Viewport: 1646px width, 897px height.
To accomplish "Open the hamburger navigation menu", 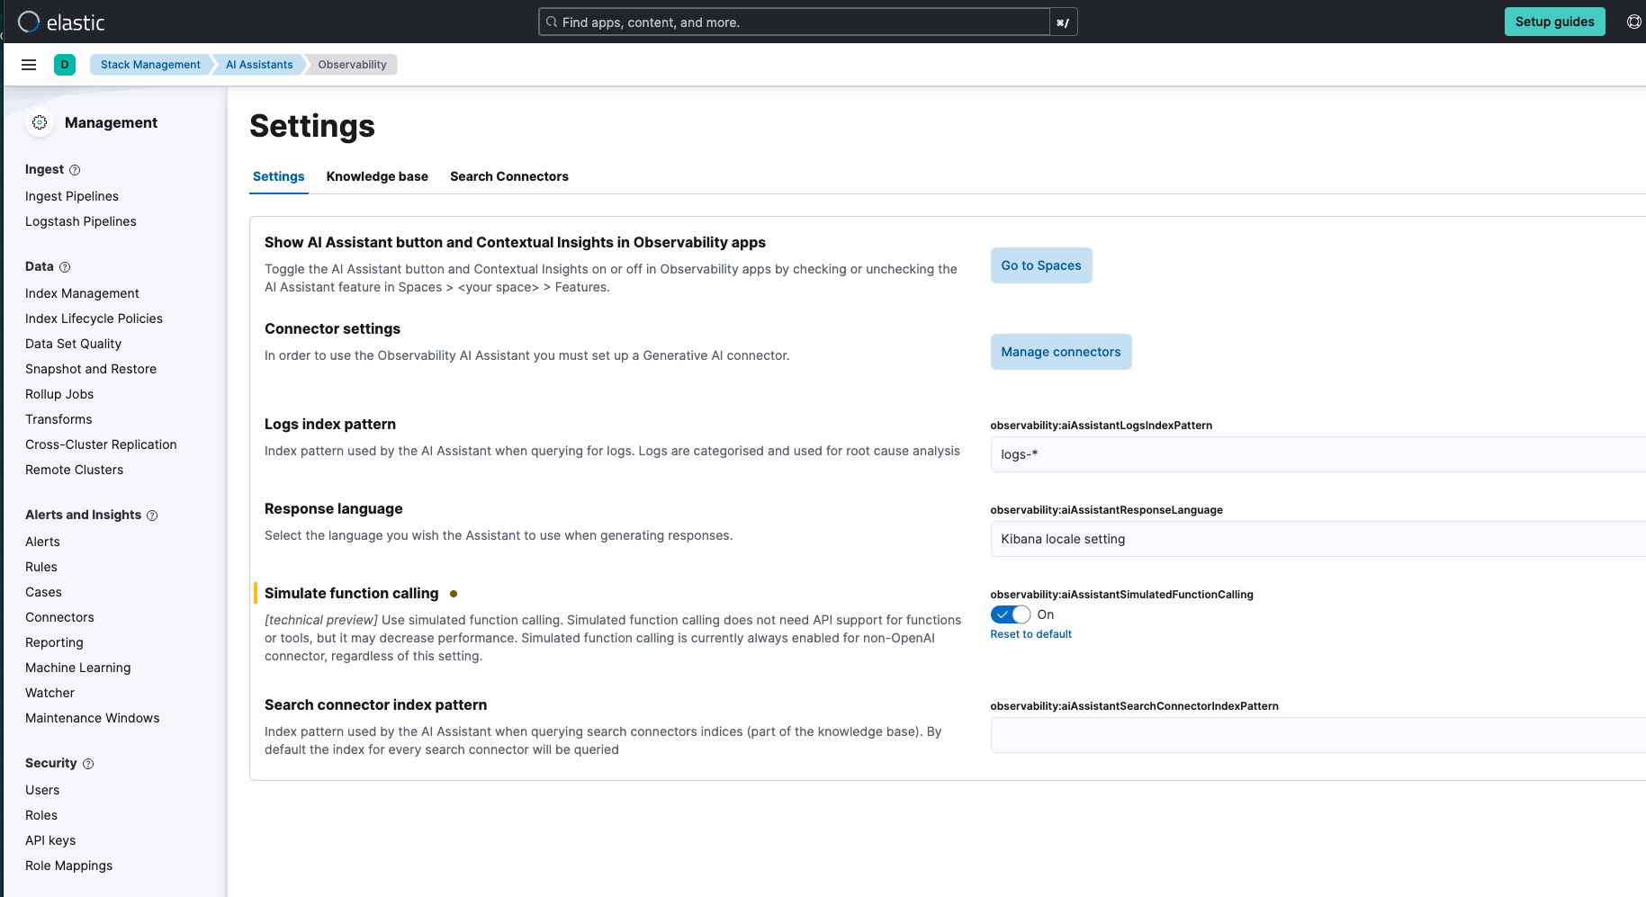I will coord(29,65).
